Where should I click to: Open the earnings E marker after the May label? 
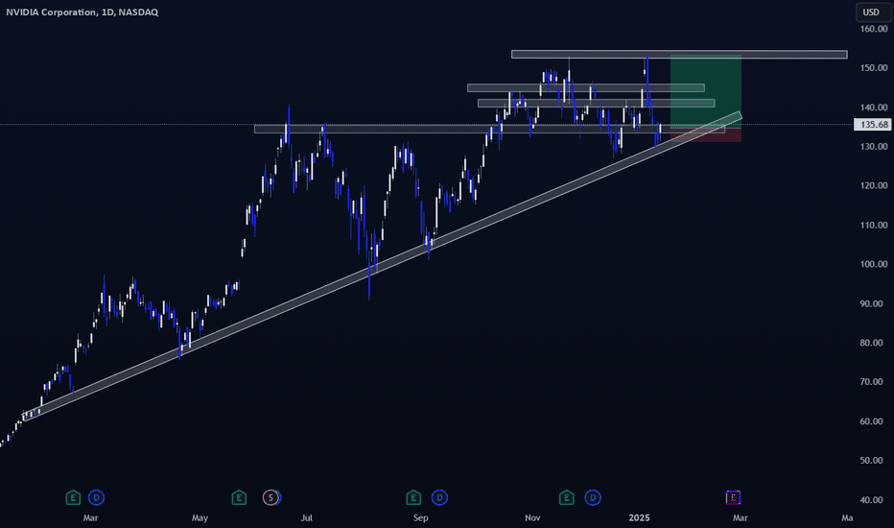click(x=239, y=497)
